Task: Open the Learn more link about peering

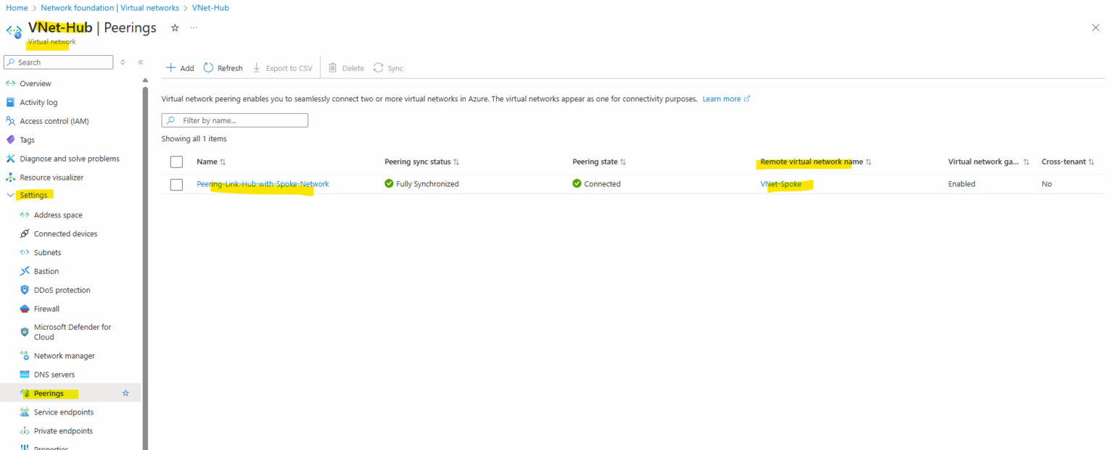Action: tap(722, 99)
